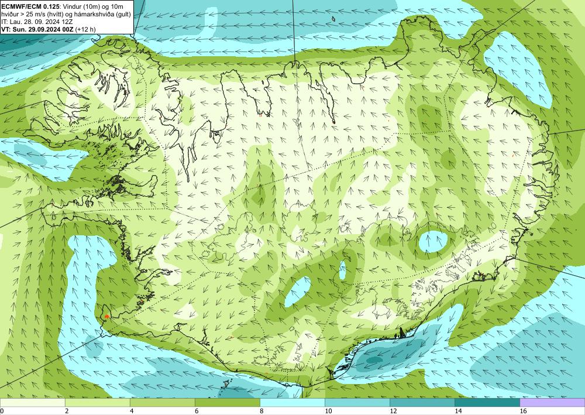Click the 'ECMWF/ECM 0.125' model title text

point(29,6)
